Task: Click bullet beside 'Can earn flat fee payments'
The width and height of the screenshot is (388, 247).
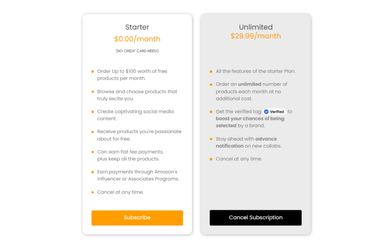Action: point(92,152)
